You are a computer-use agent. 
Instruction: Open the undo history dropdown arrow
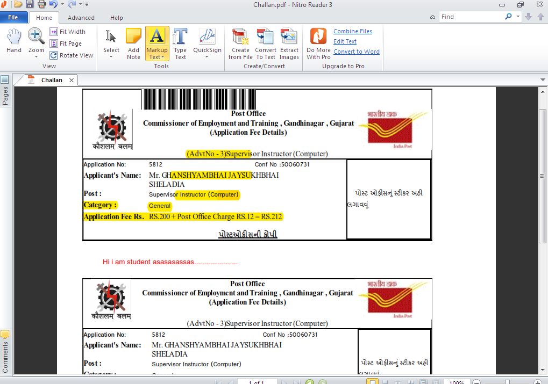click(62, 4)
